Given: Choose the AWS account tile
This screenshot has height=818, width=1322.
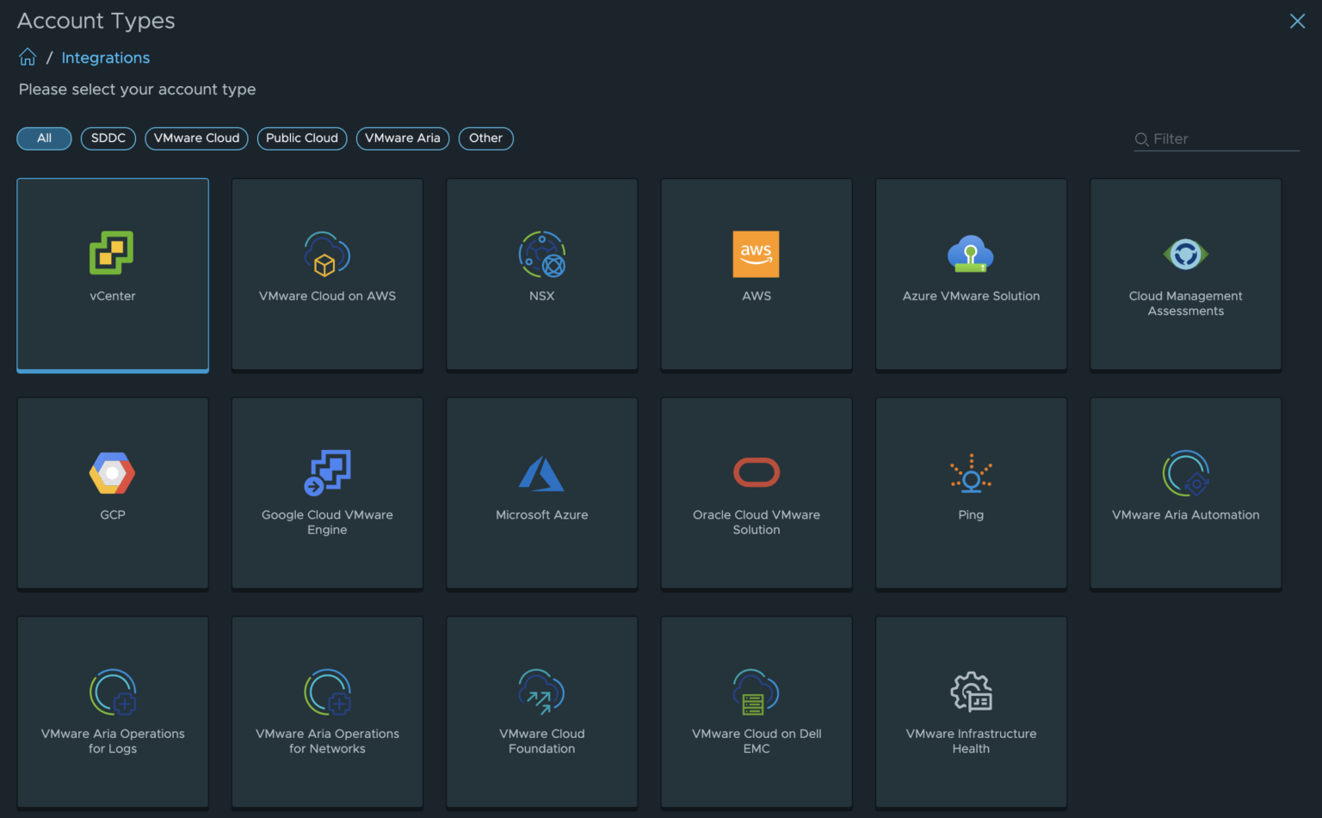Looking at the screenshot, I should pos(756,274).
